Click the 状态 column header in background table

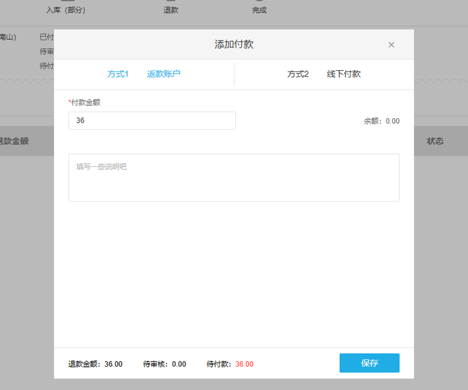pos(435,141)
